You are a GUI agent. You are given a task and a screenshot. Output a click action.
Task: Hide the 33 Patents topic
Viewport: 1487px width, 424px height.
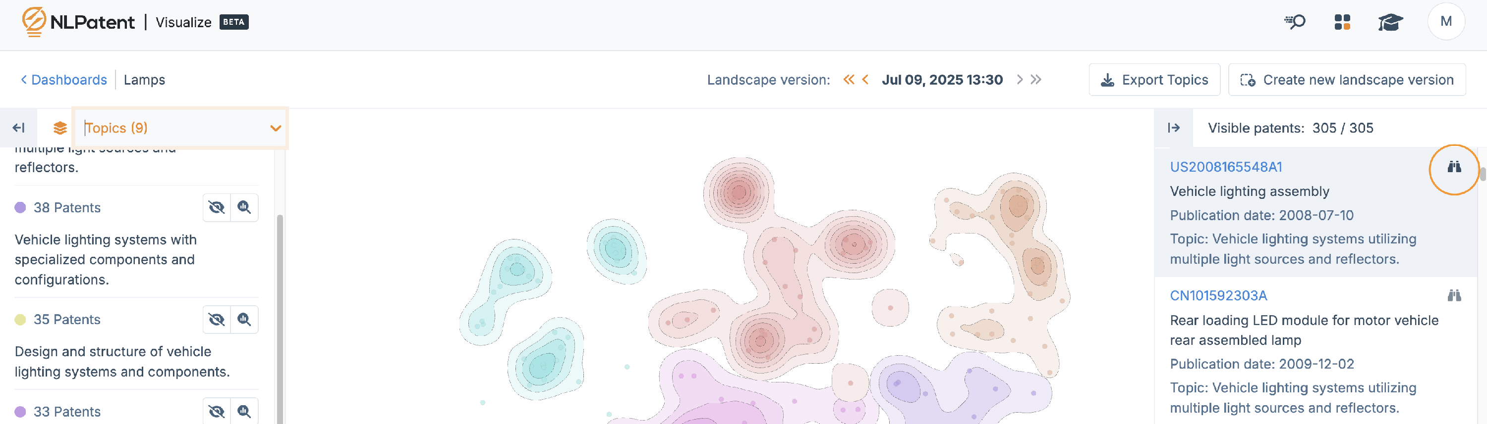click(217, 411)
